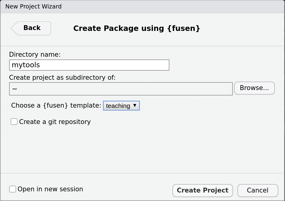Click the left arrow tip of Back
Viewport: 285px width, 201px height.
point(13,28)
